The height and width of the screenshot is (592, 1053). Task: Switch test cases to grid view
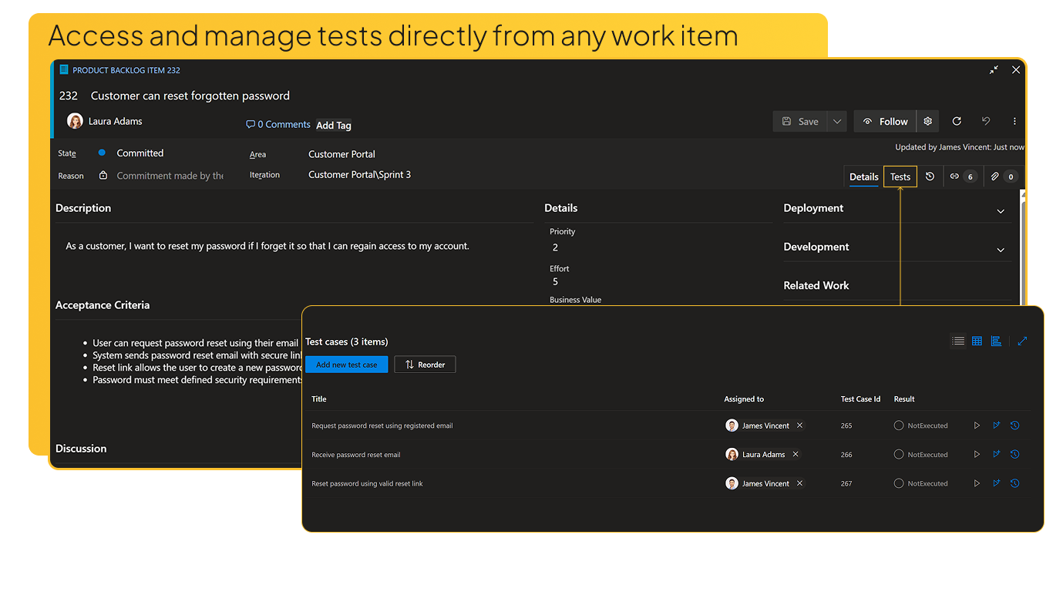point(977,341)
